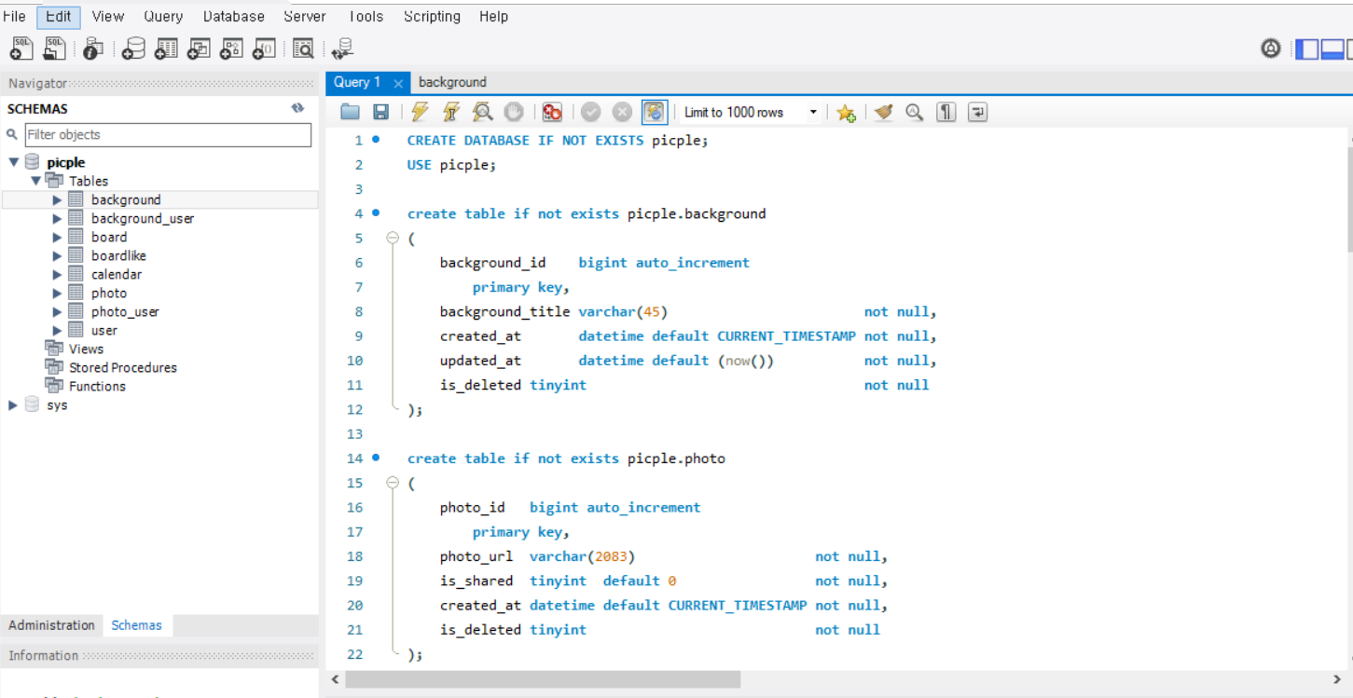
Task: Open the reconnect to DBMS icon
Action: point(343,48)
